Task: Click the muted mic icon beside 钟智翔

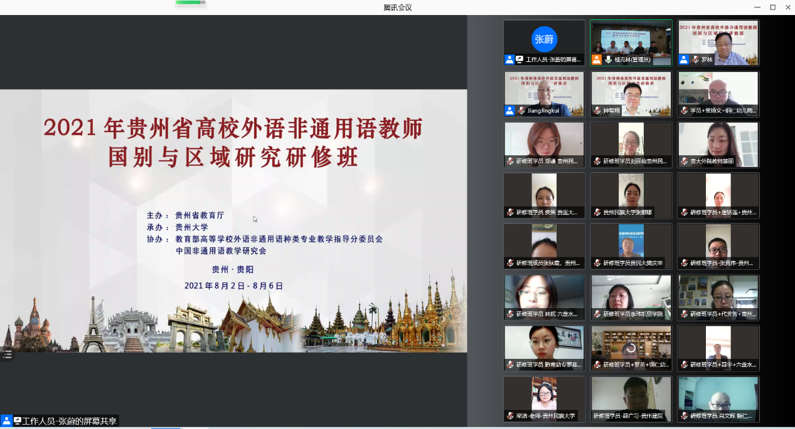Action: (597, 111)
